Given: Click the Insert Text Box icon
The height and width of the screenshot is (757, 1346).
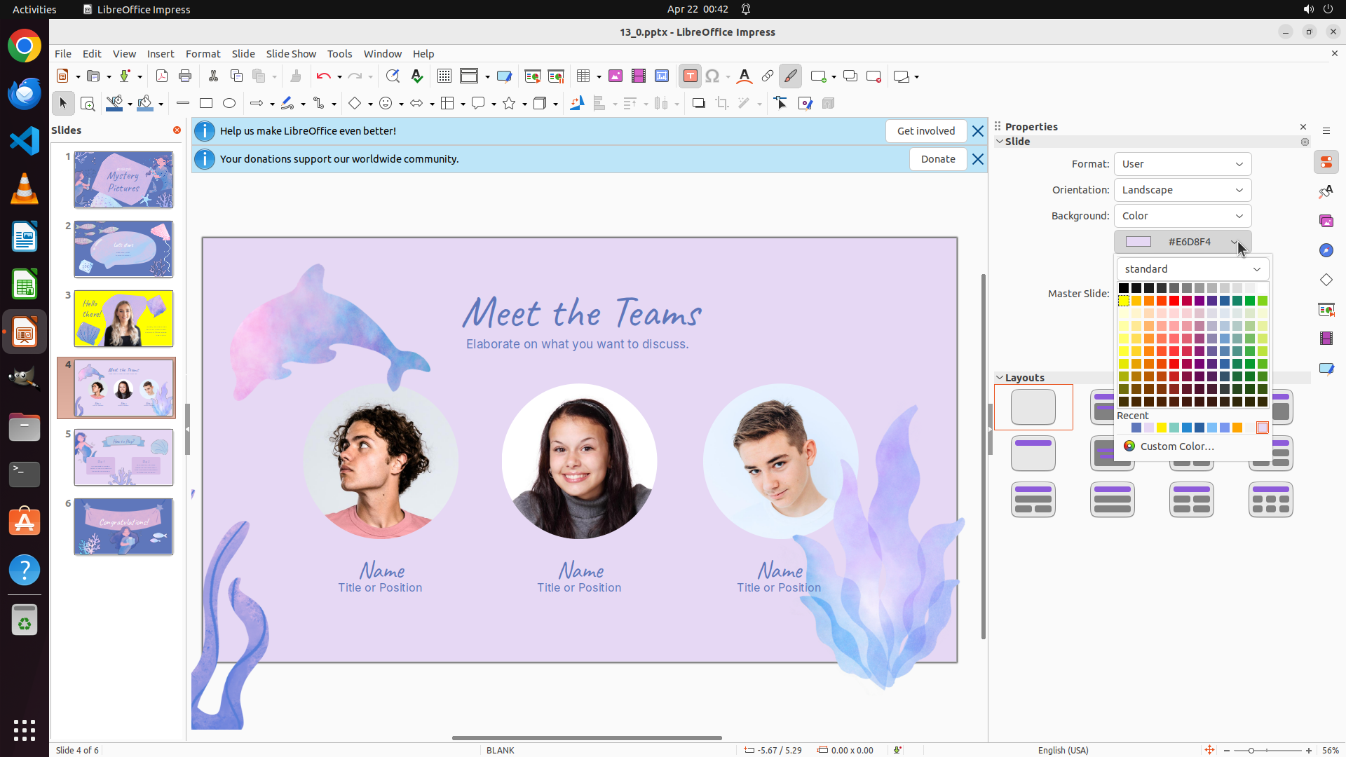Looking at the screenshot, I should (x=690, y=76).
